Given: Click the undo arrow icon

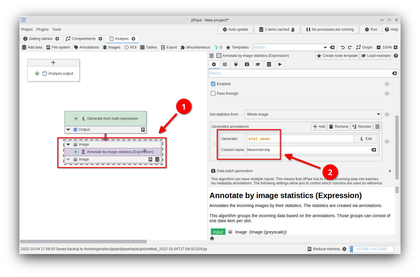Looking at the screenshot, I should 343,47.
